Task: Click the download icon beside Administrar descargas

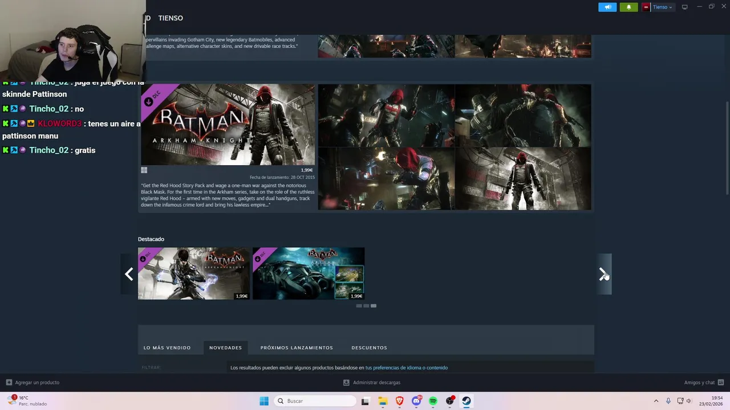Action: point(346,383)
